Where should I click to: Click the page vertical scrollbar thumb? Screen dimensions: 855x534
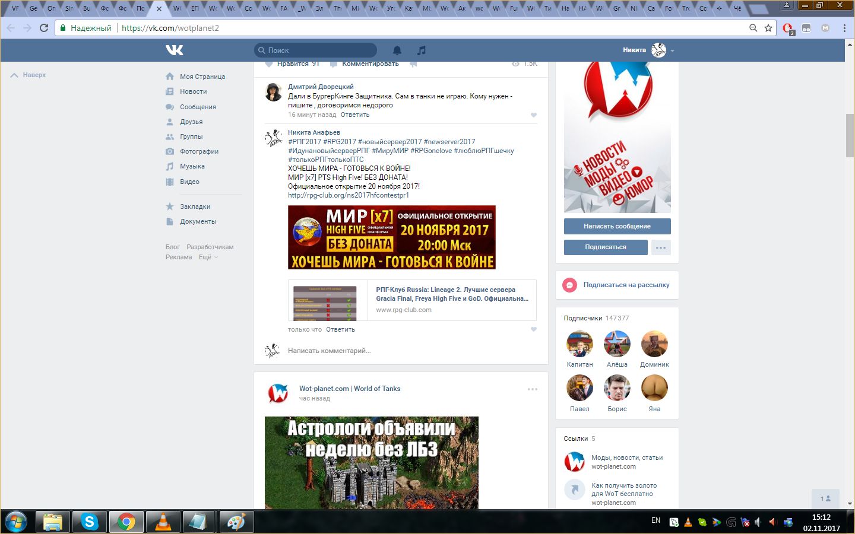click(x=850, y=134)
